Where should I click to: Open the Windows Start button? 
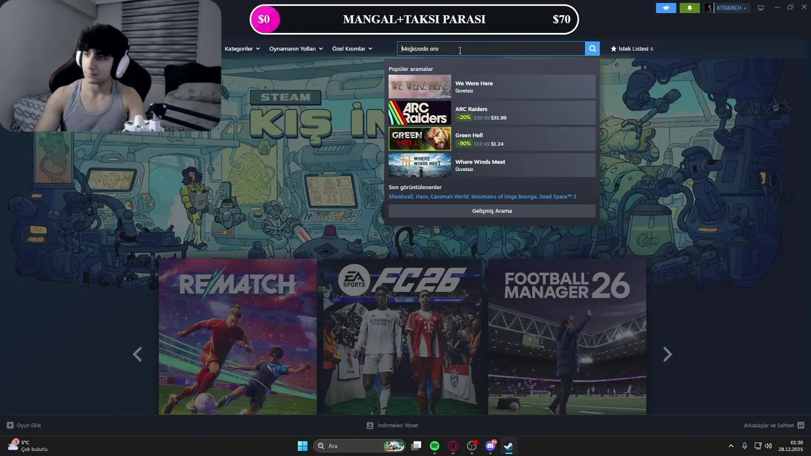tap(302, 446)
